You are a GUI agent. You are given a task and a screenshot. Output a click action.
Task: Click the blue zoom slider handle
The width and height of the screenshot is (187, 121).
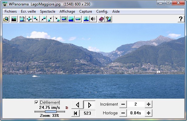tap(51, 112)
